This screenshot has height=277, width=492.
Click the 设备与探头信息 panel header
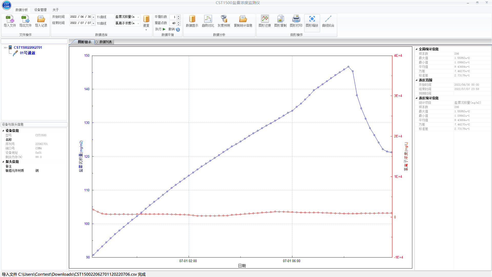point(34,125)
